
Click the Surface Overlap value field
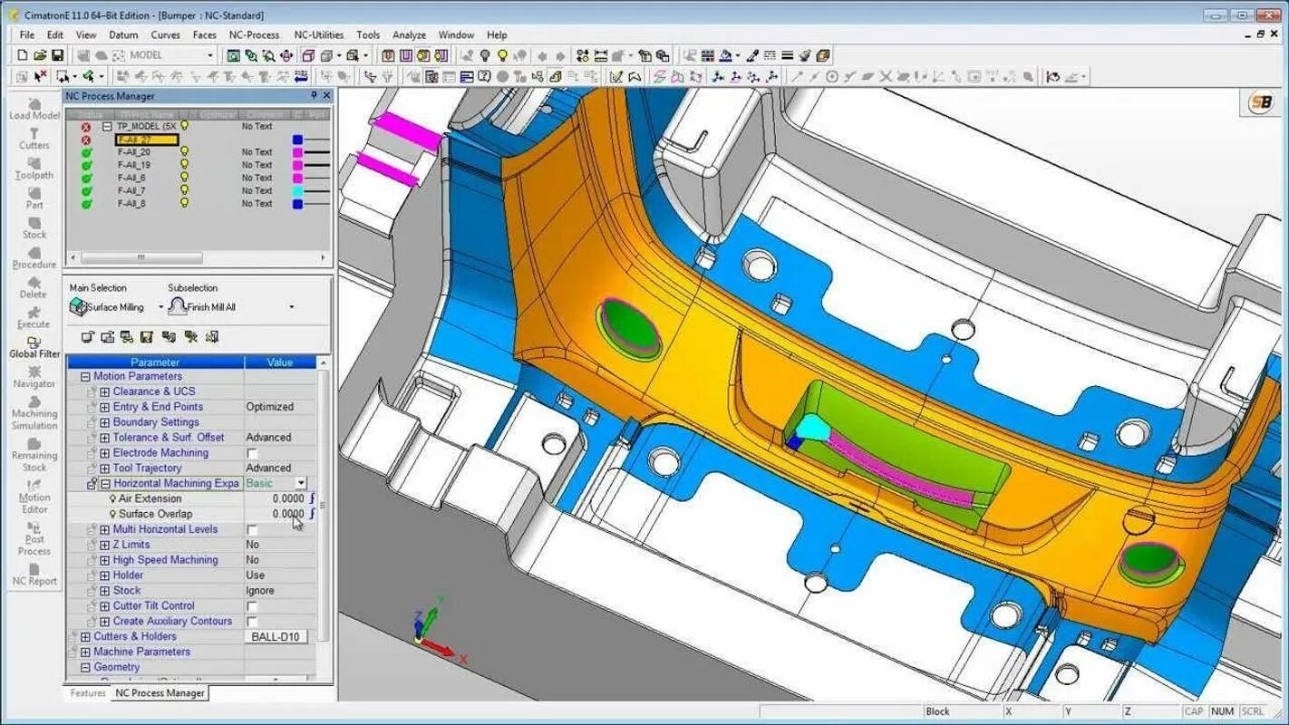276,514
